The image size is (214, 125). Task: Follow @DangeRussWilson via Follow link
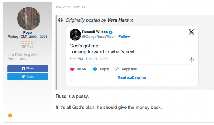tap(124, 37)
